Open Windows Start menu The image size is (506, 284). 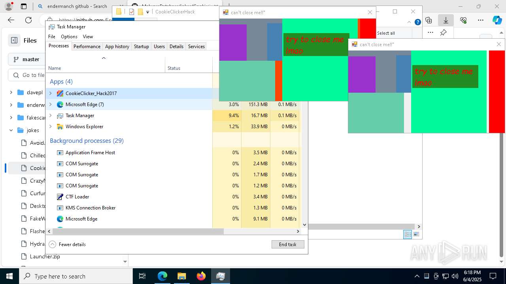coord(9,276)
